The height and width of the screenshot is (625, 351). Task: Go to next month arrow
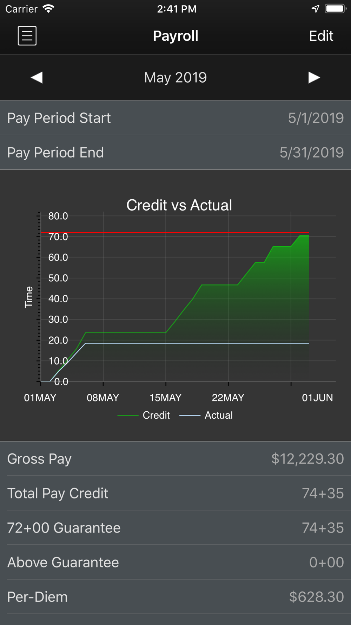[x=314, y=77]
